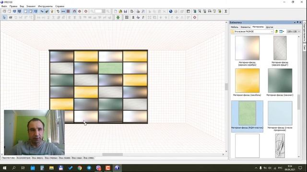Toggle sketch view mode icon
307x172 pixels.
(9, 11)
